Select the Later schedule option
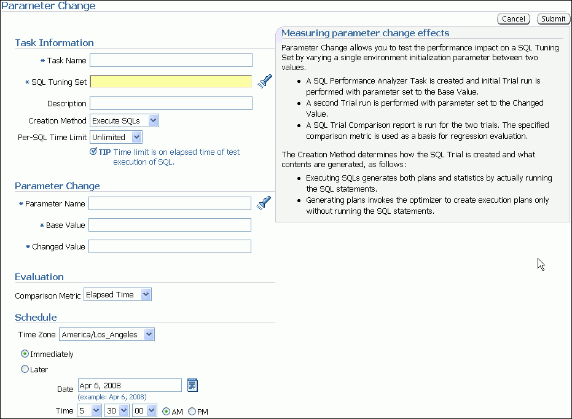Viewport: 572px width, 419px height. [23, 369]
